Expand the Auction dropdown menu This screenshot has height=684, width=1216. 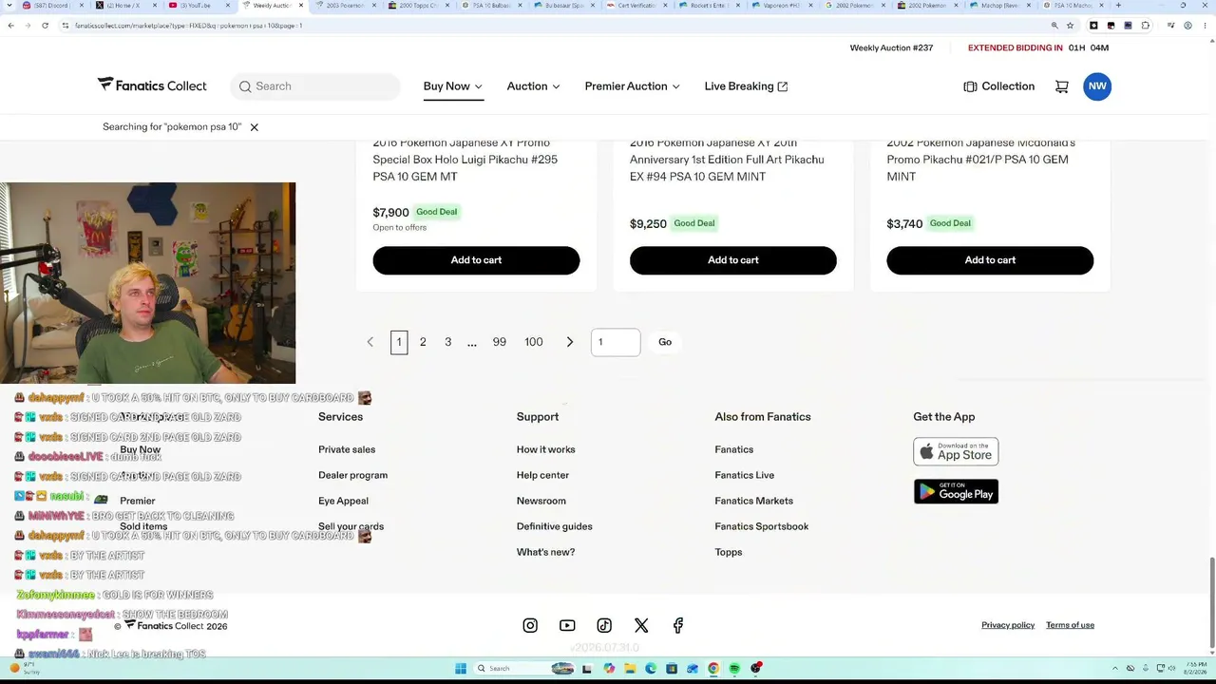pyautogui.click(x=533, y=86)
